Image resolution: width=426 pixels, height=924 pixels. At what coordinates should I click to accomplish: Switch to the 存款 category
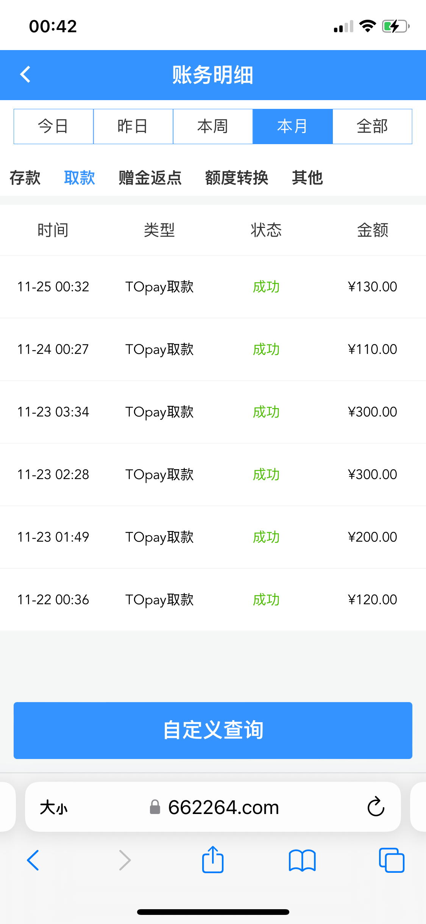[25, 178]
